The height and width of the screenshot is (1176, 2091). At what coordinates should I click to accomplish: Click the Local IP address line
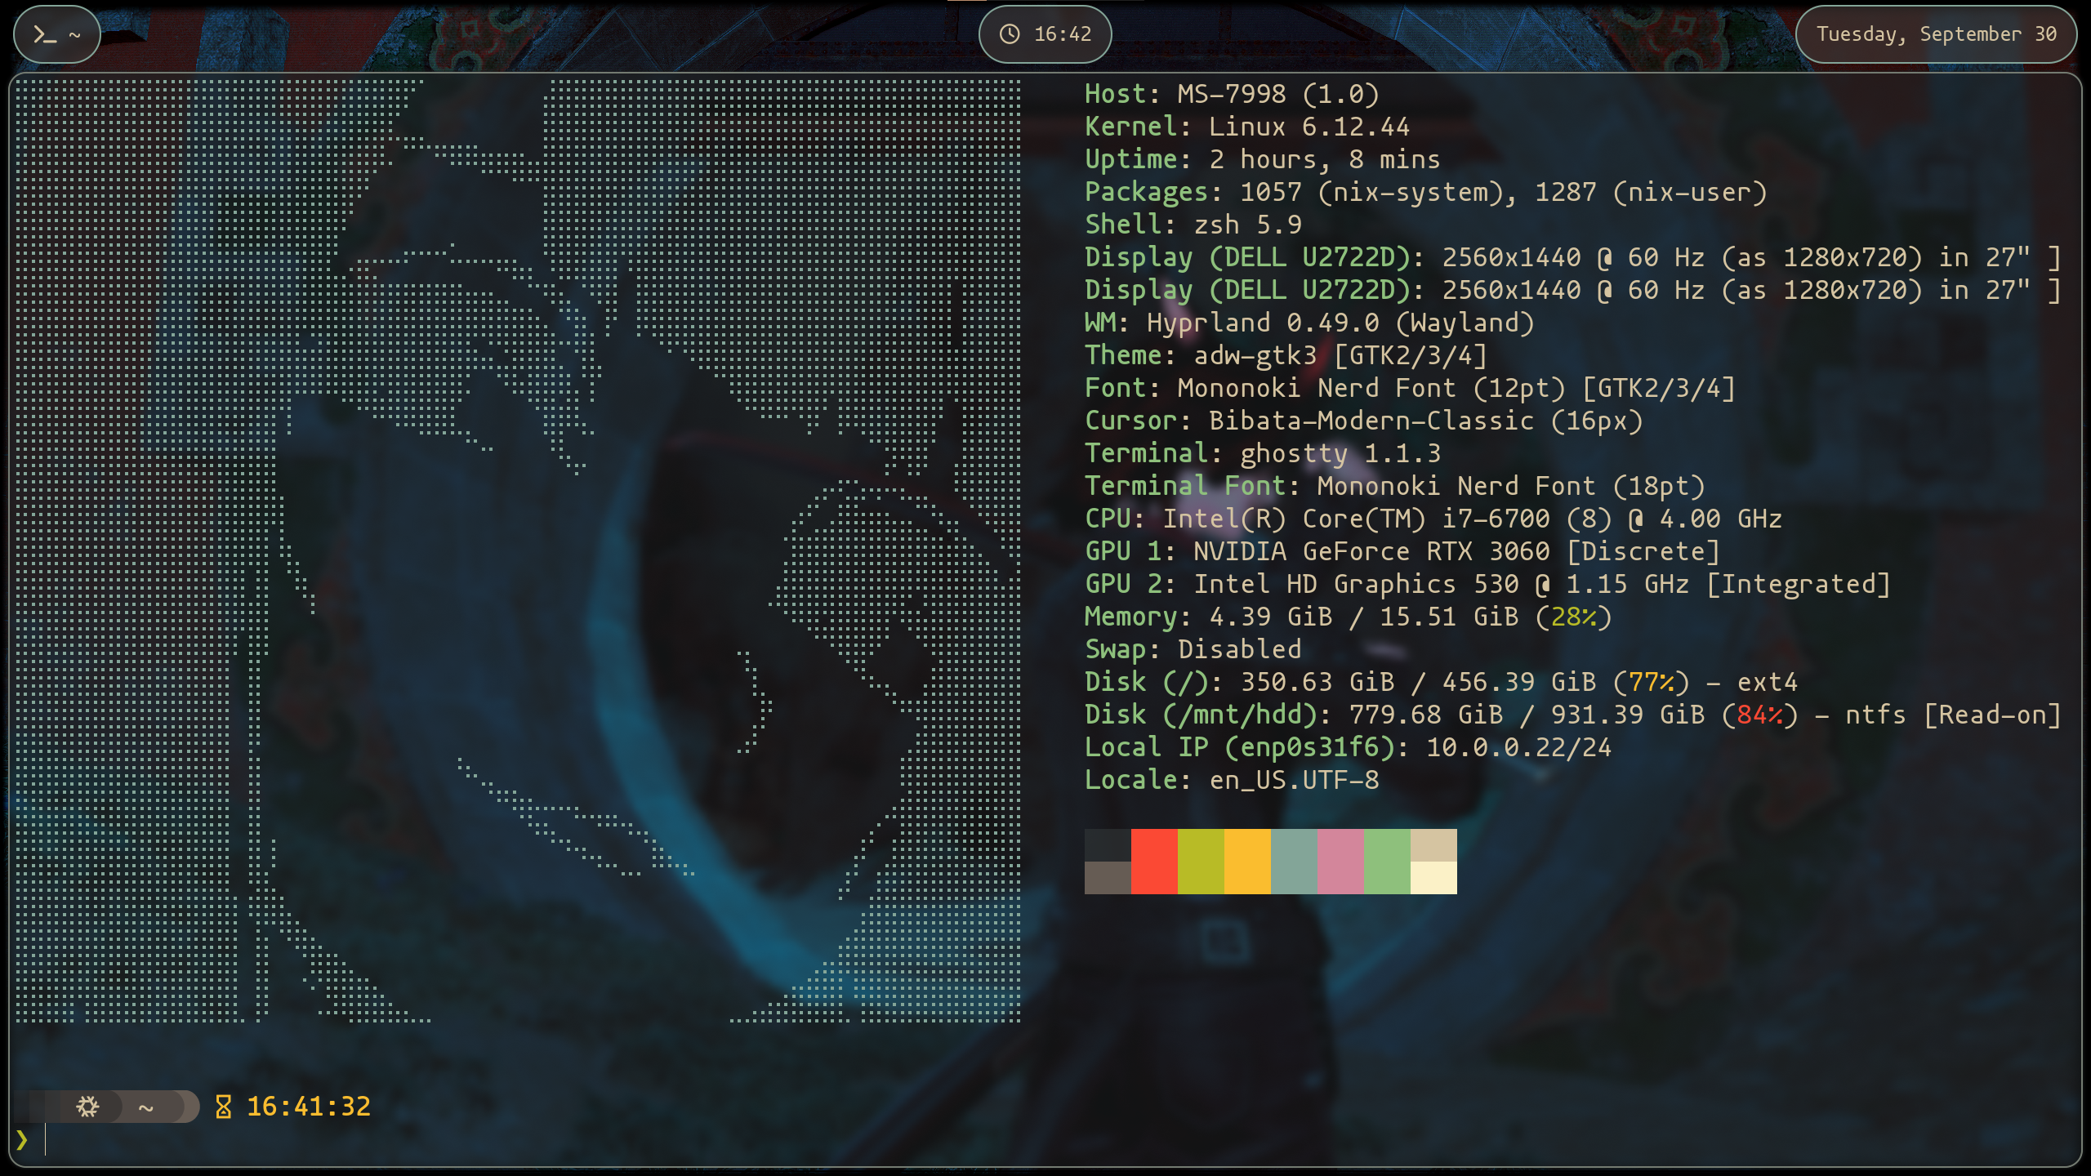pos(1348,747)
